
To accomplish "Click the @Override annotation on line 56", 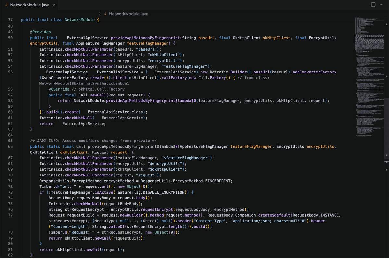I will coord(59,89).
